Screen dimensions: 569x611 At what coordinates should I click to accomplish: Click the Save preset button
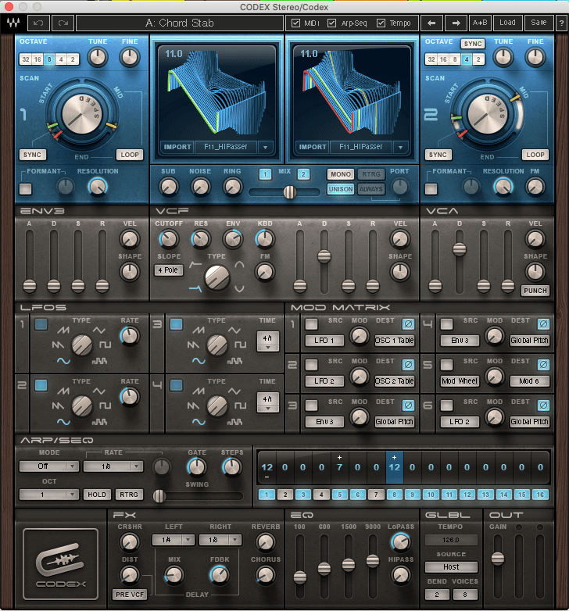click(x=539, y=23)
